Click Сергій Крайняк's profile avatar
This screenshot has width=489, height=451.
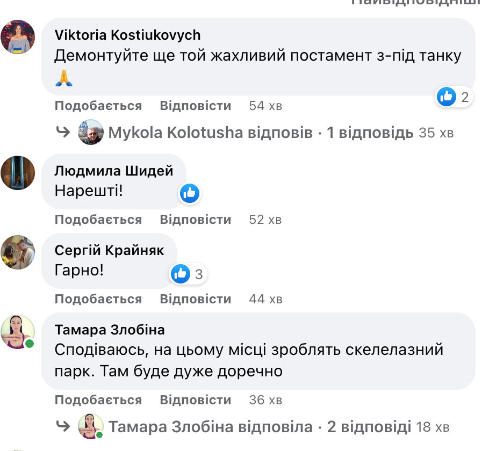pyautogui.click(x=18, y=252)
